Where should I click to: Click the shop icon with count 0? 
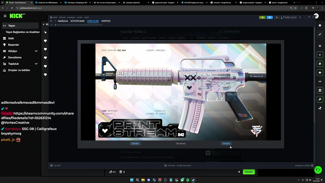tap(122, 172)
